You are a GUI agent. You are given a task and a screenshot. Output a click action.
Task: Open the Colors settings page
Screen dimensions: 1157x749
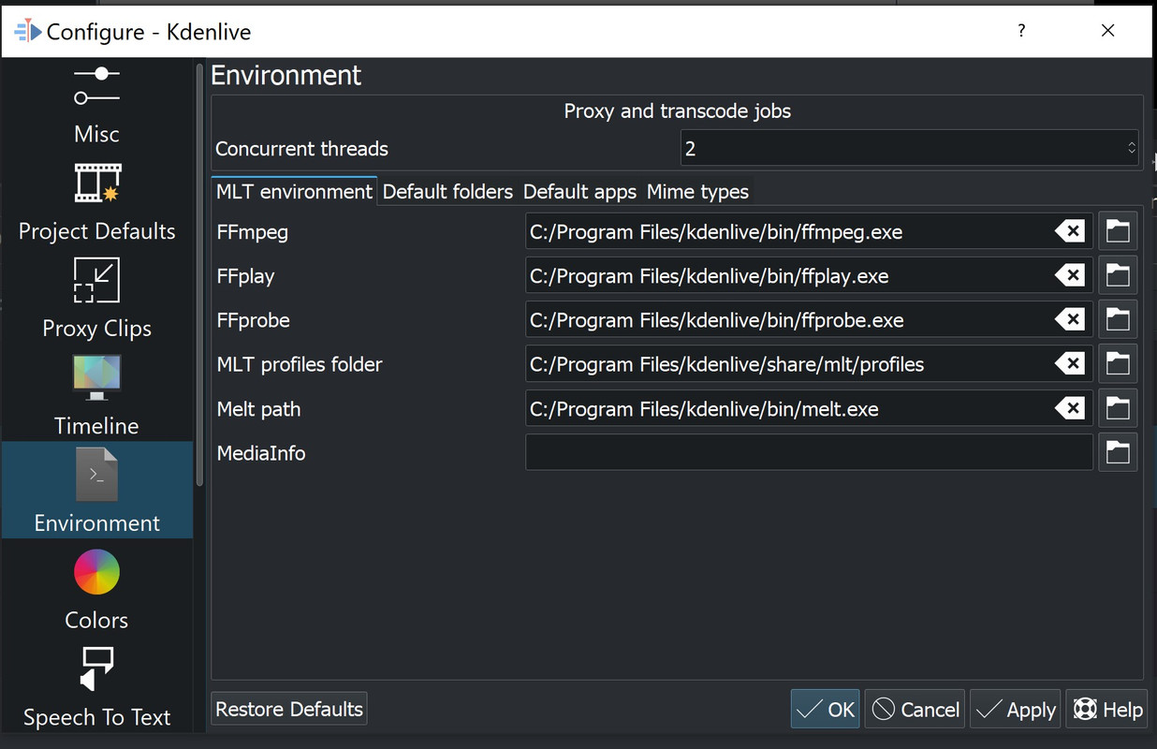pyautogui.click(x=97, y=590)
